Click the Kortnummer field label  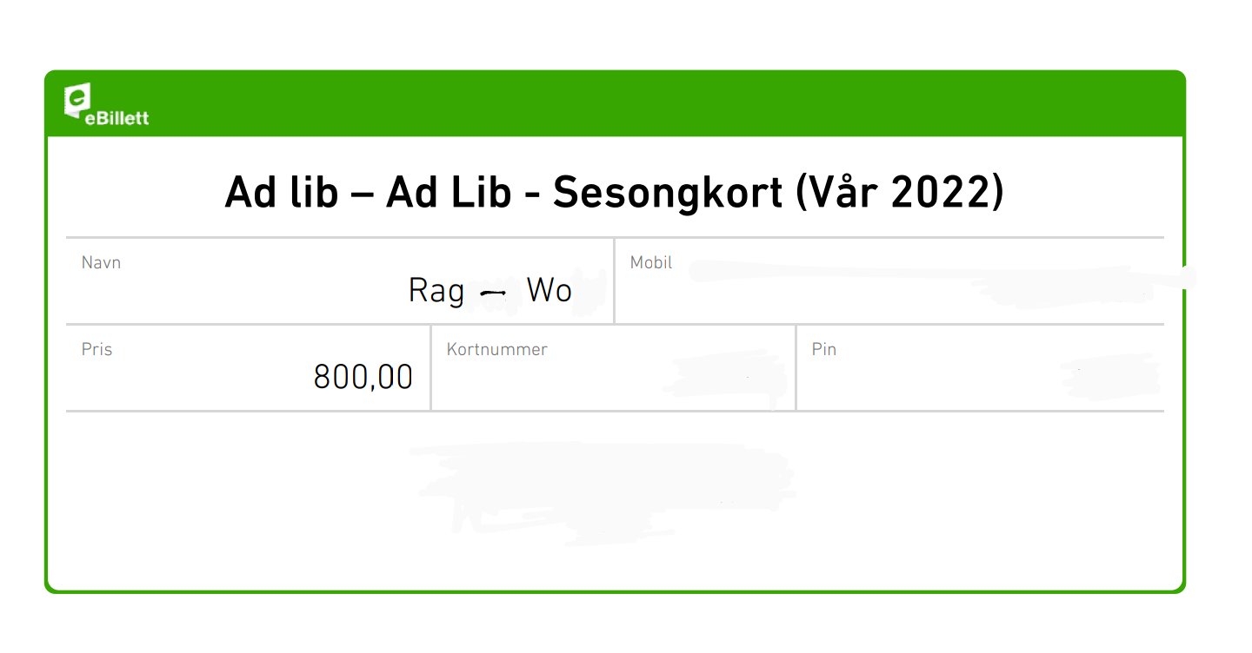496,349
